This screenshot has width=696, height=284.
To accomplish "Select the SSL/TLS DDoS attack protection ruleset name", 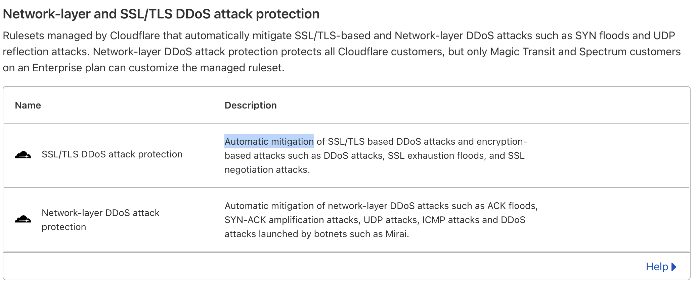I will point(112,154).
